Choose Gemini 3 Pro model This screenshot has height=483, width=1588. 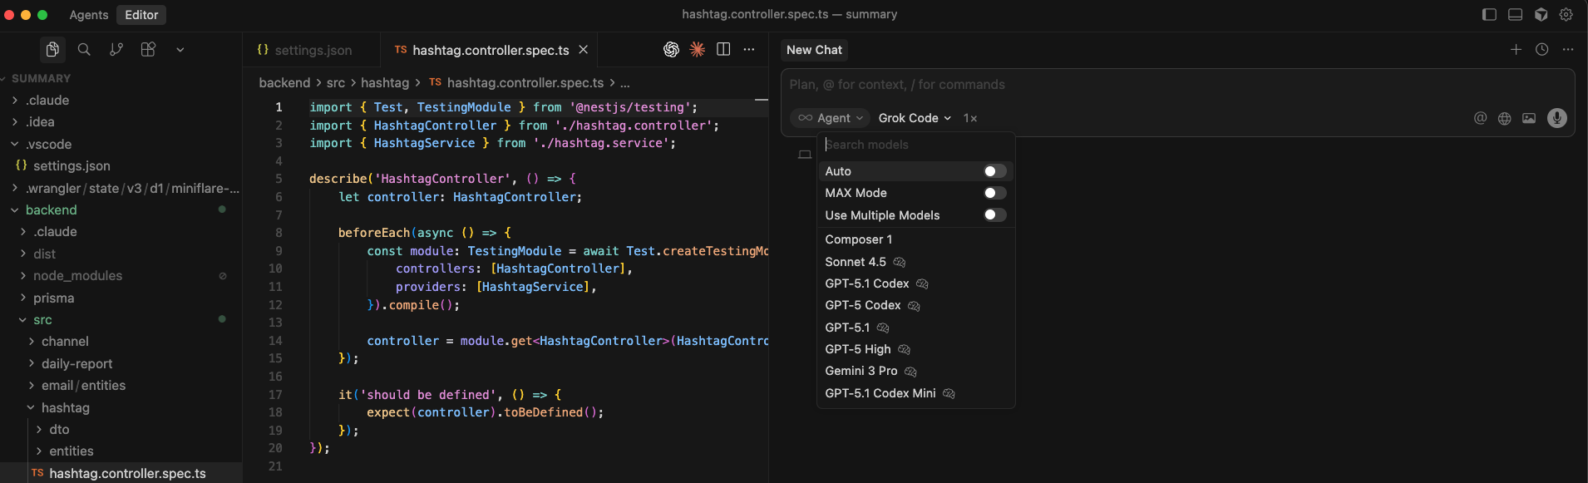pos(861,371)
